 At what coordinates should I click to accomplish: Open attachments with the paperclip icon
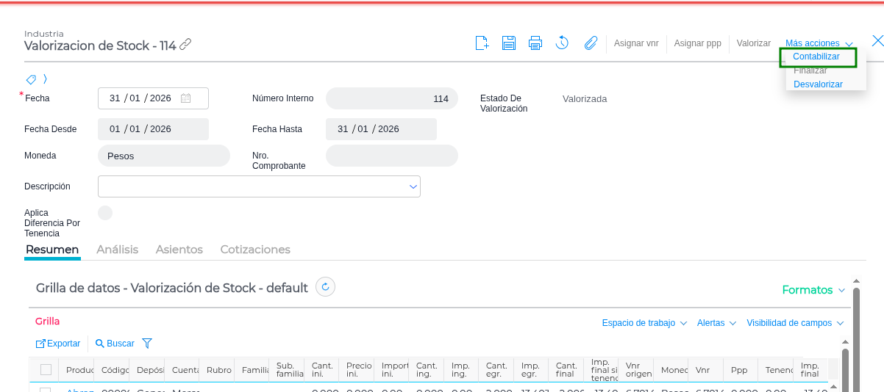coord(591,43)
